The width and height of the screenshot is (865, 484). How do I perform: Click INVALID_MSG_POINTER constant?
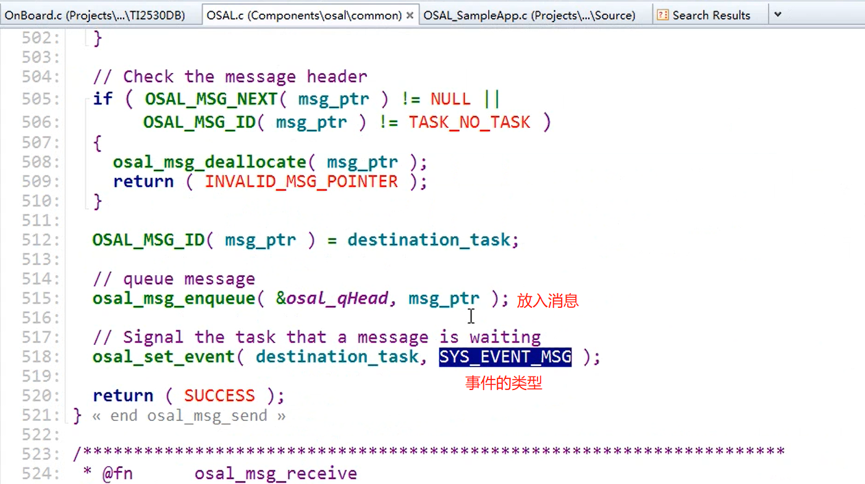pyautogui.click(x=302, y=181)
